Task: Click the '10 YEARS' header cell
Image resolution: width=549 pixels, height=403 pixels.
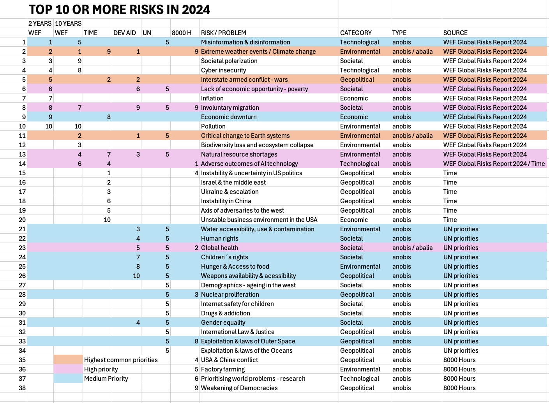Action: click(x=68, y=23)
